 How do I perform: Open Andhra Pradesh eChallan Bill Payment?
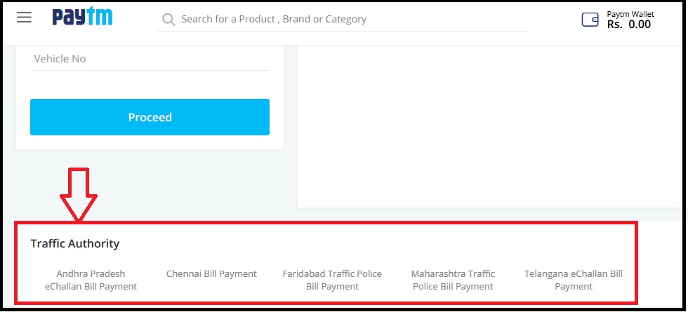coord(91,280)
